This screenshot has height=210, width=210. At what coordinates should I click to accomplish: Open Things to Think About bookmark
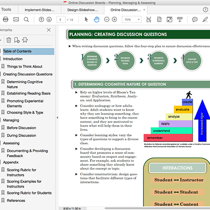[24, 66]
